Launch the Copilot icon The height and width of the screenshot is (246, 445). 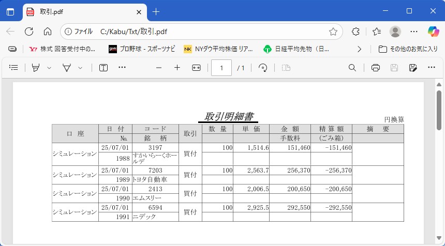click(x=434, y=32)
